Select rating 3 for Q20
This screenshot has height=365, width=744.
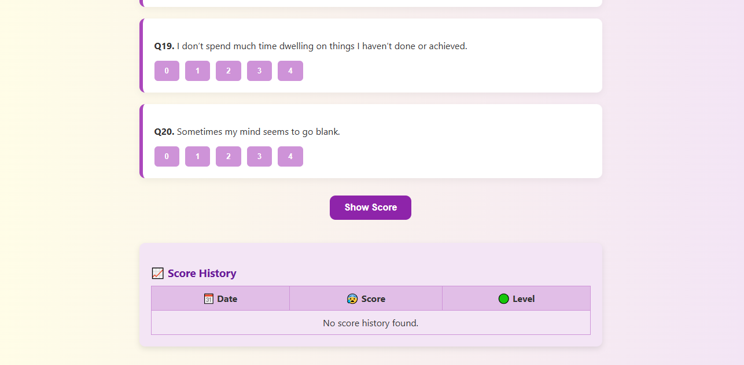point(259,156)
